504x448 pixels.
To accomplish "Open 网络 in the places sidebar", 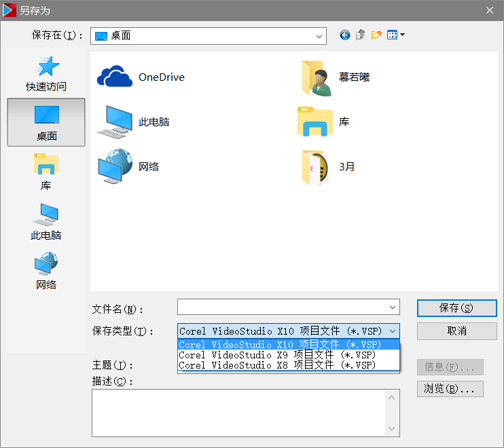I will [46, 271].
